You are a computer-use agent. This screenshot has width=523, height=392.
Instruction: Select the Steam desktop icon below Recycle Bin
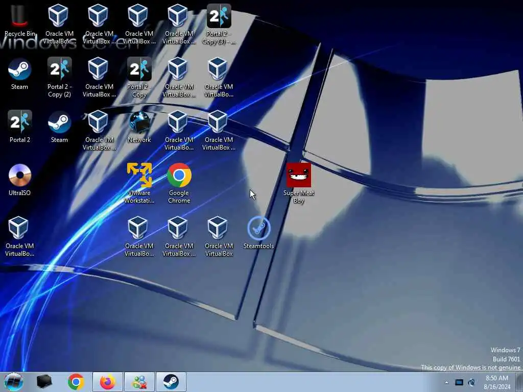[x=20, y=74]
